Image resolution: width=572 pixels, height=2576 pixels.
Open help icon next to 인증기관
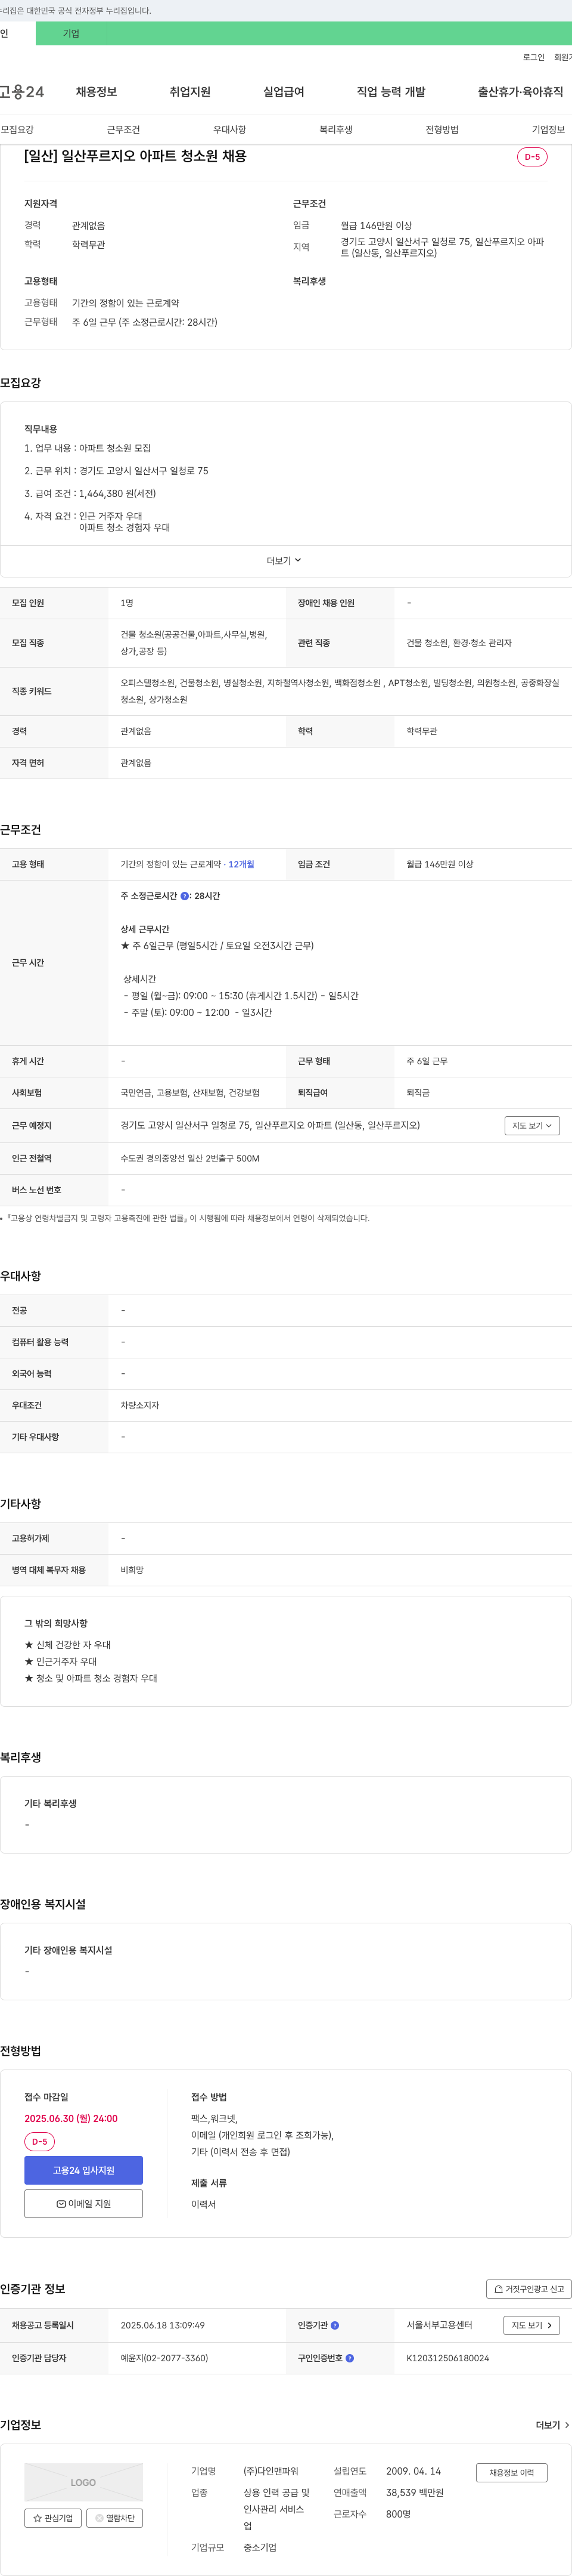[x=334, y=2325]
